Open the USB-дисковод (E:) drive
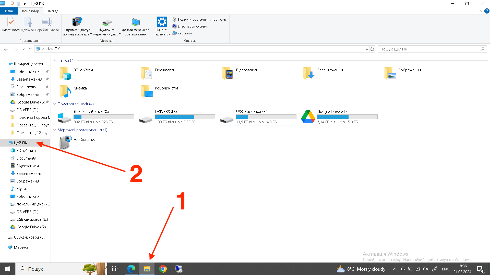The image size is (490, 275). (x=258, y=117)
